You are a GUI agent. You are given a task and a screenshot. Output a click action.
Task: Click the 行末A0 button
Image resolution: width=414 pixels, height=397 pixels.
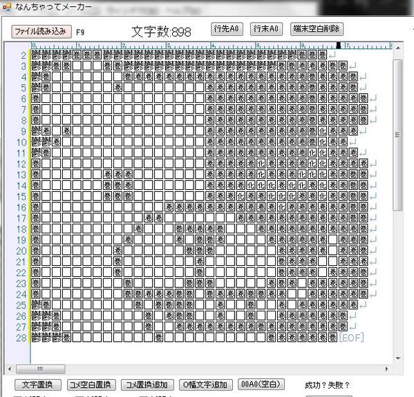tap(266, 29)
